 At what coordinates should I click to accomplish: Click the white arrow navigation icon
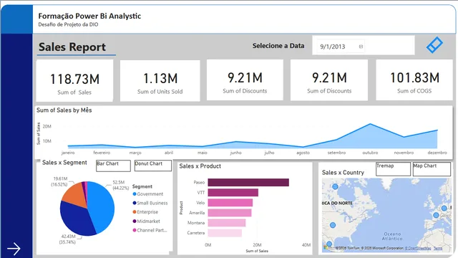tap(14, 249)
